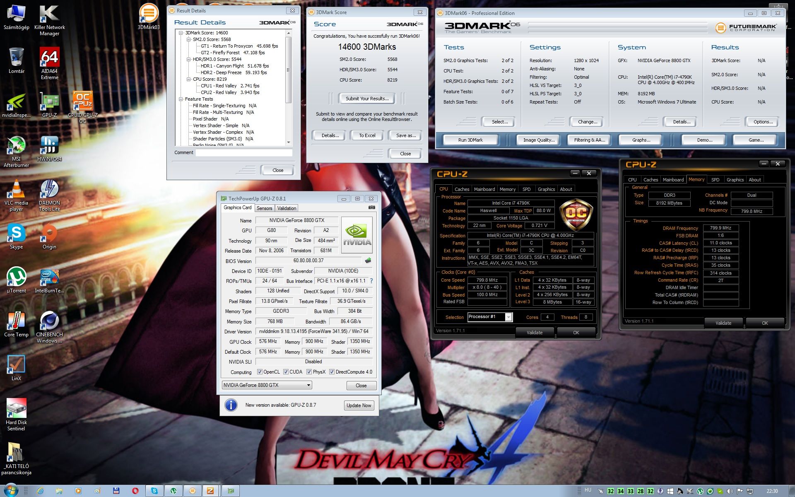795x497 pixels.
Task: Click the To Excel button
Action: click(367, 135)
